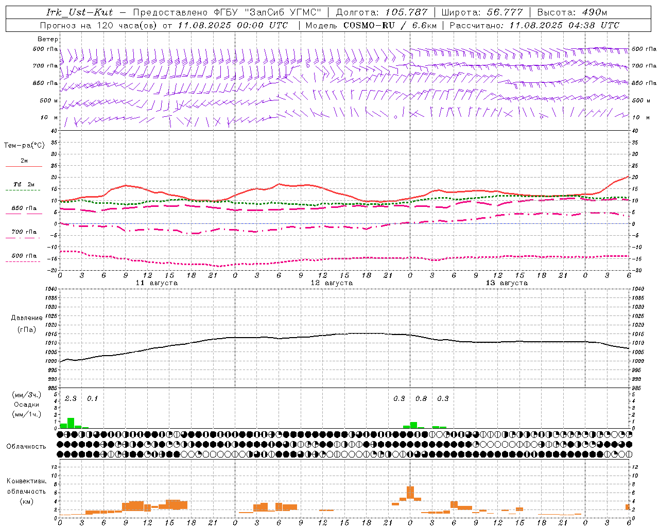Screen dimensions: 659x527
Task: Click the latitude value Широта: 56.777
Action: coord(482,12)
